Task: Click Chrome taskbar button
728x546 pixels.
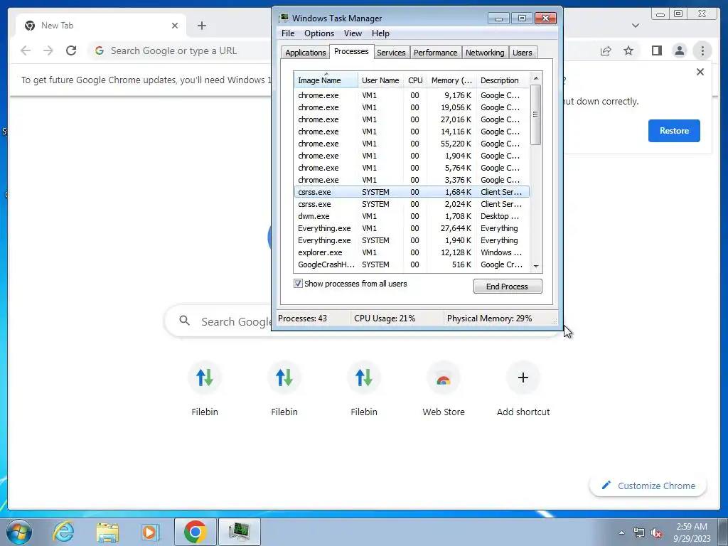Action: (x=195, y=532)
